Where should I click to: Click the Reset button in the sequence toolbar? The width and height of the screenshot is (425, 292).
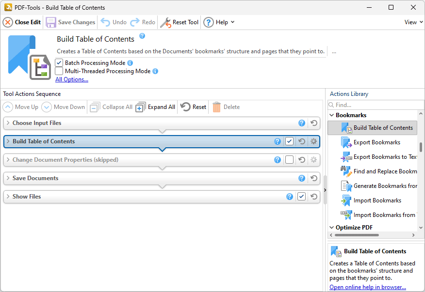coord(193,107)
